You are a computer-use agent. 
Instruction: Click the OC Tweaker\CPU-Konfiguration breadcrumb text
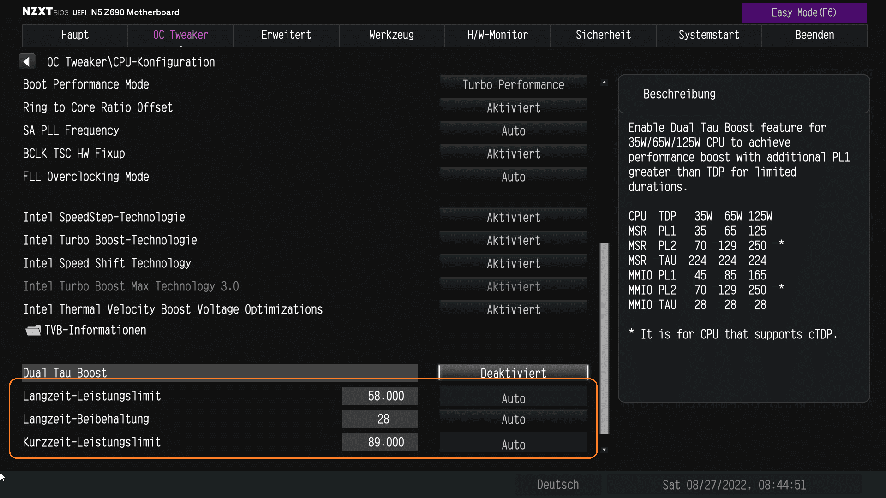pyautogui.click(x=131, y=62)
